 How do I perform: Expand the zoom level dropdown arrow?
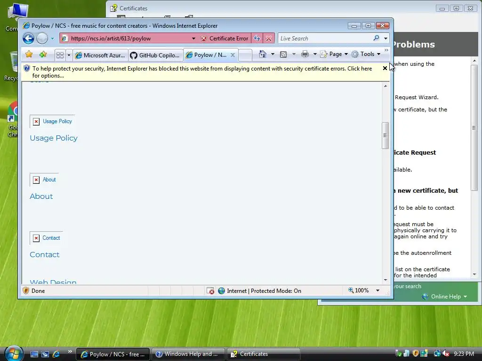point(378,290)
